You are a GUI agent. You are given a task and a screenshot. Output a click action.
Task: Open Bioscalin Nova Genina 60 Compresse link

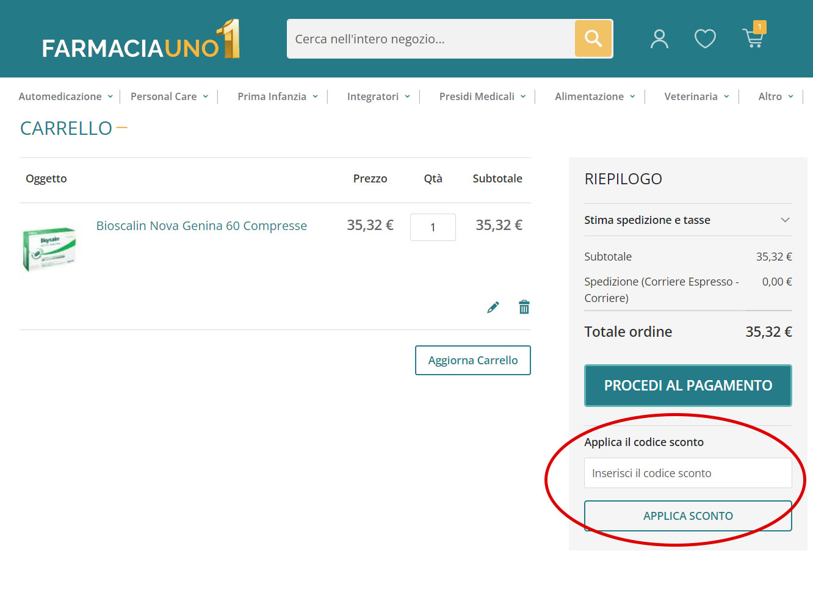201,226
